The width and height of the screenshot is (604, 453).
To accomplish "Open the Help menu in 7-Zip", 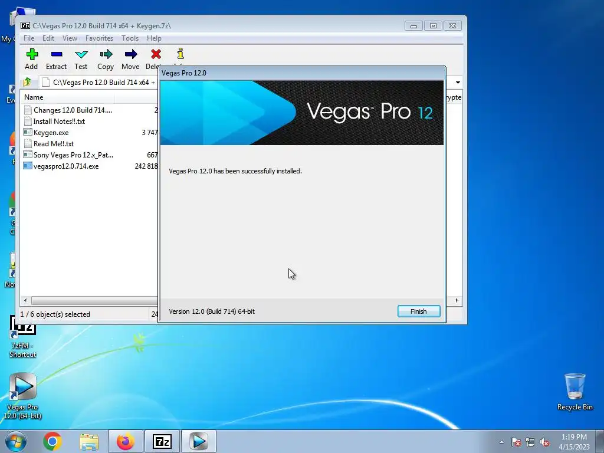I will pyautogui.click(x=154, y=38).
